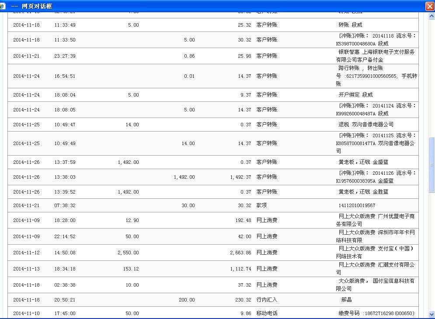
Task: Click the scrollbar up arrow
Action: point(432,16)
